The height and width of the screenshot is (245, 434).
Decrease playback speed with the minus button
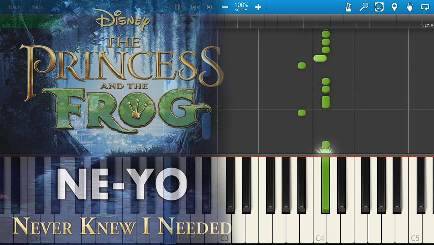tap(225, 7)
